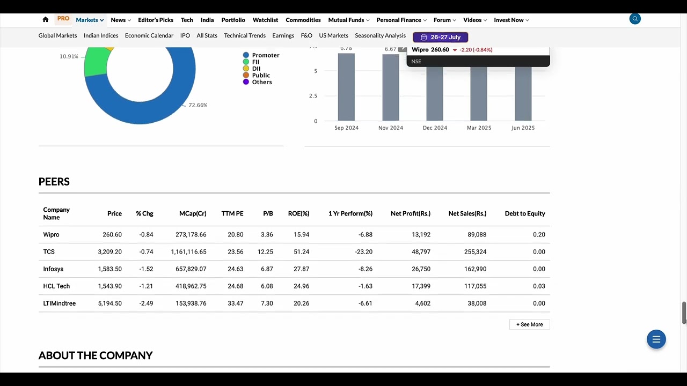The height and width of the screenshot is (386, 687).
Task: Sort by Debt to Equity header
Action: 525,213
